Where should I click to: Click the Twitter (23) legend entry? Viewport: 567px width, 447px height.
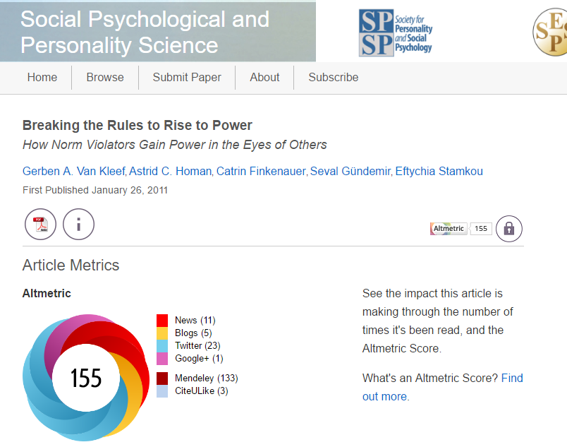(197, 345)
